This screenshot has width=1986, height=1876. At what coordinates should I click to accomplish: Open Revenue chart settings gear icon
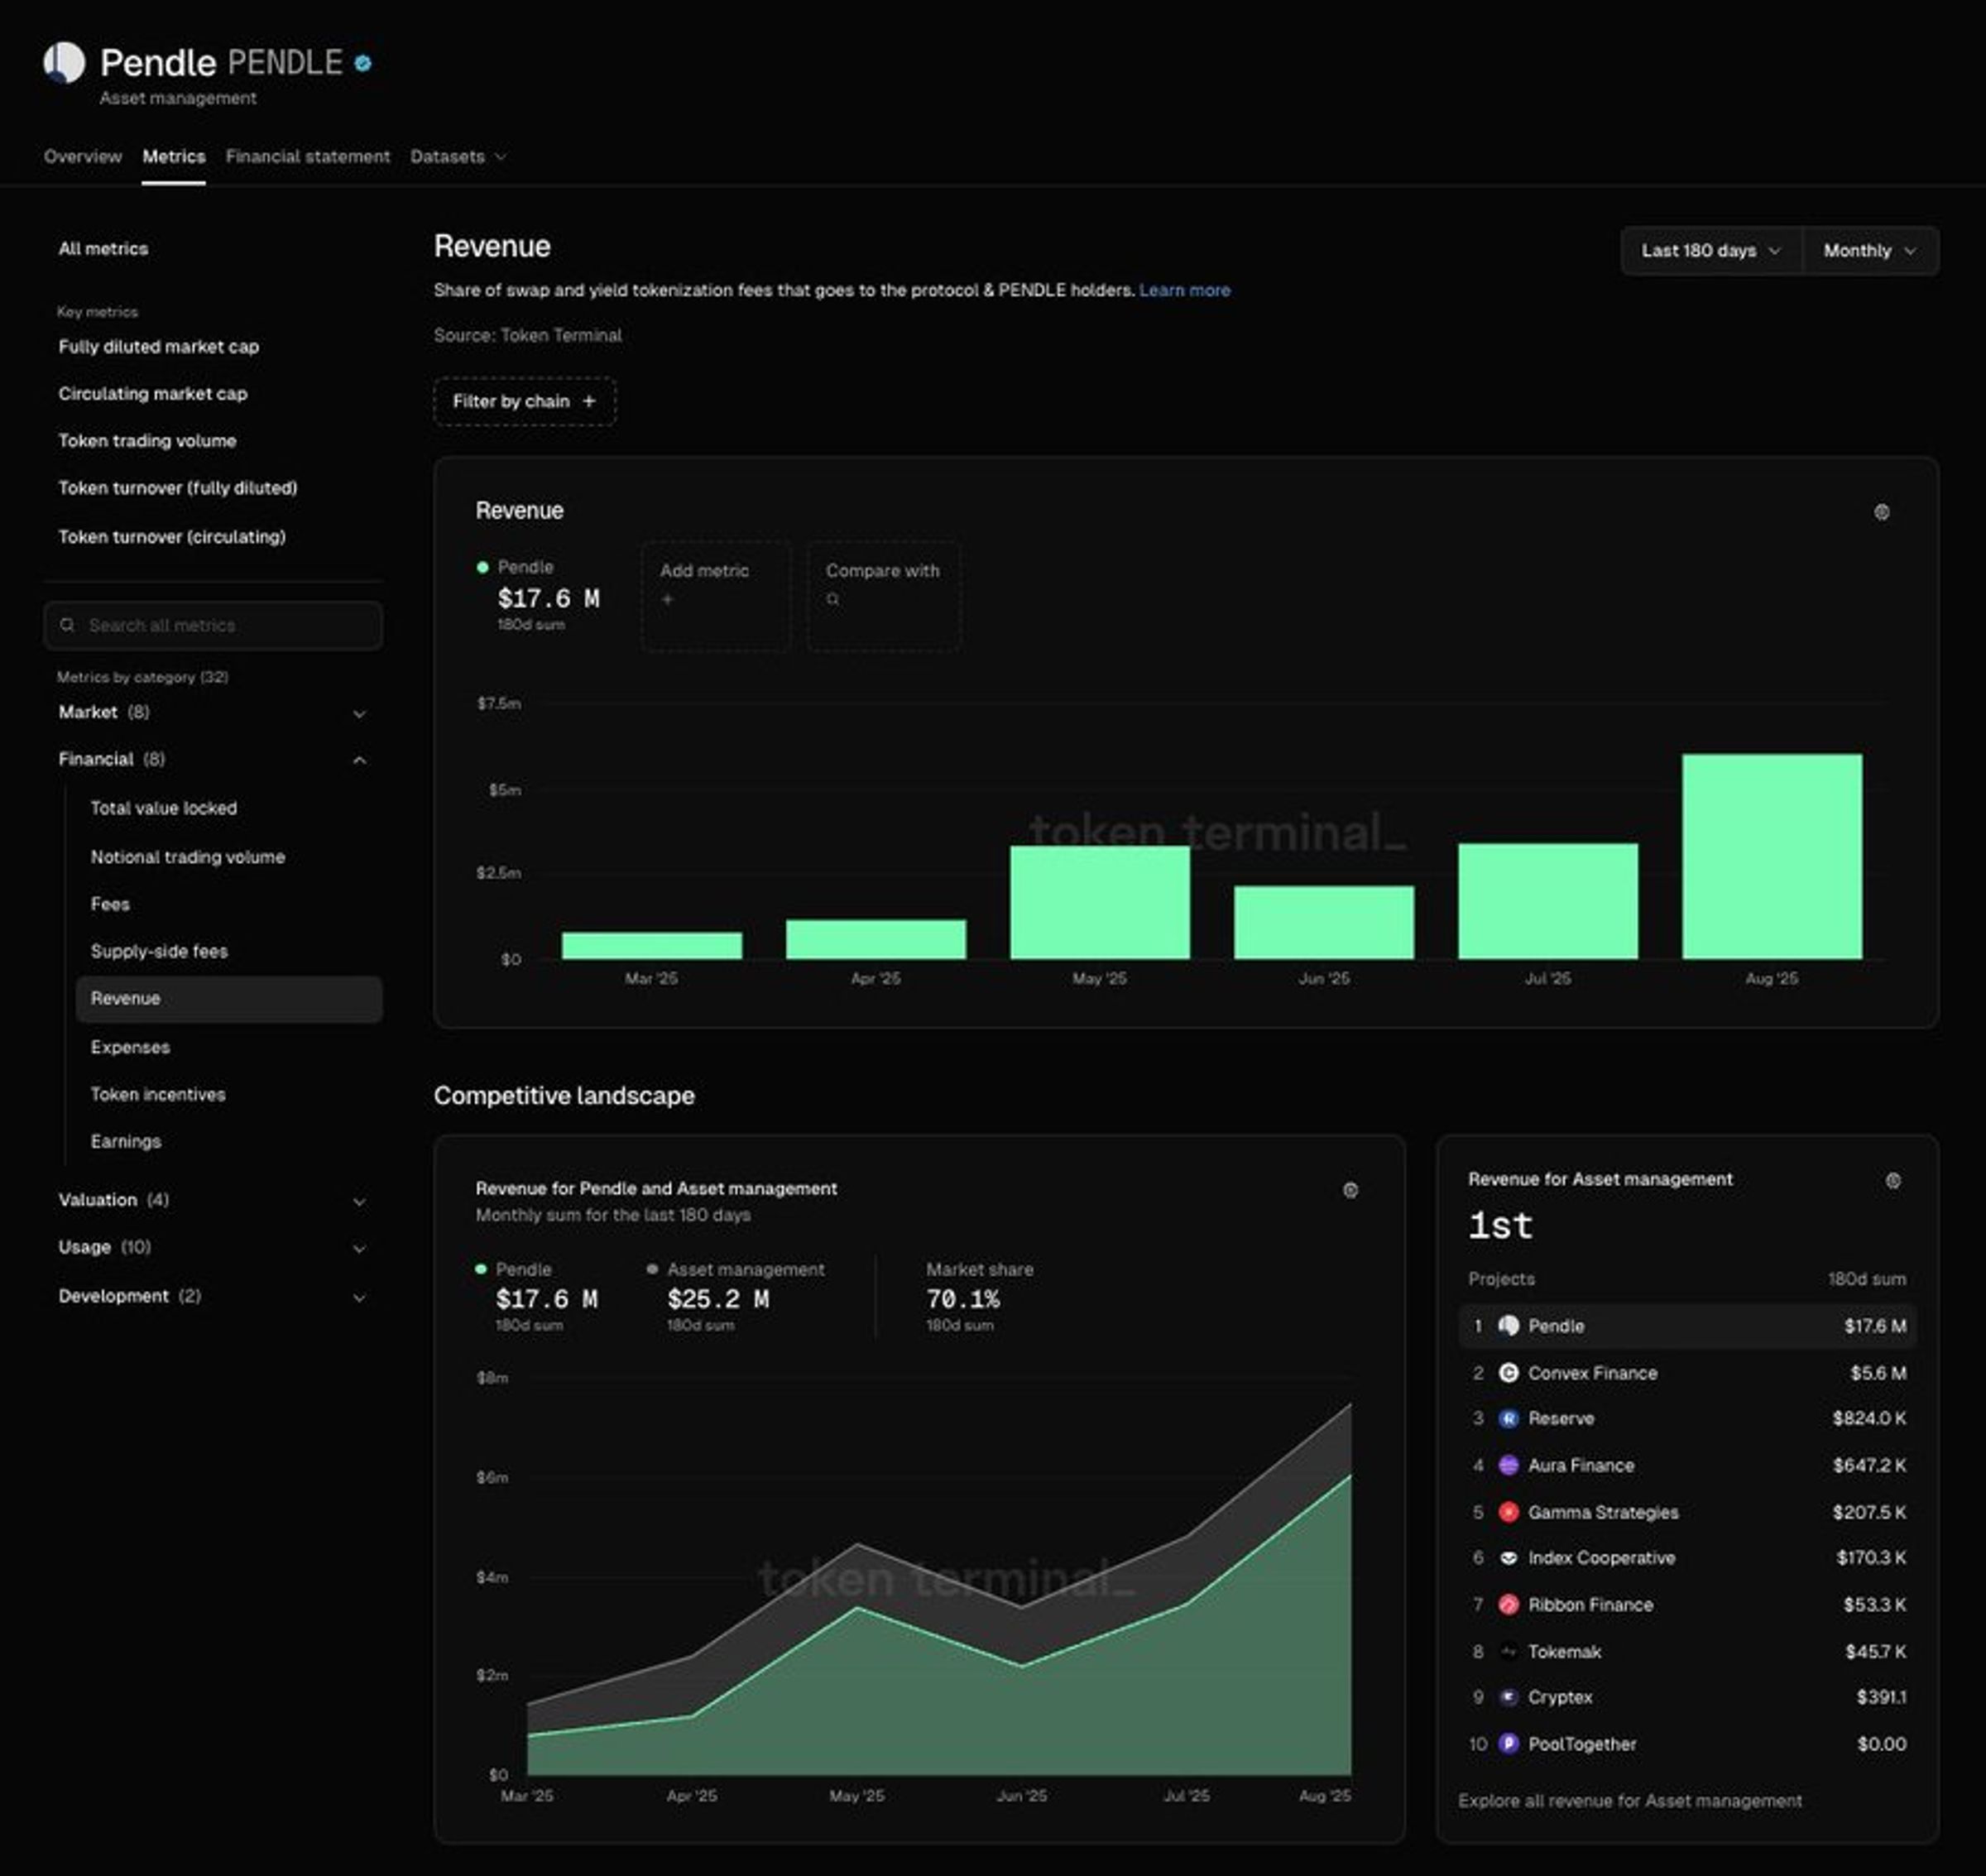1881,512
